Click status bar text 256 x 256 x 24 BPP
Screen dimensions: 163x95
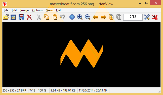tap(14, 90)
